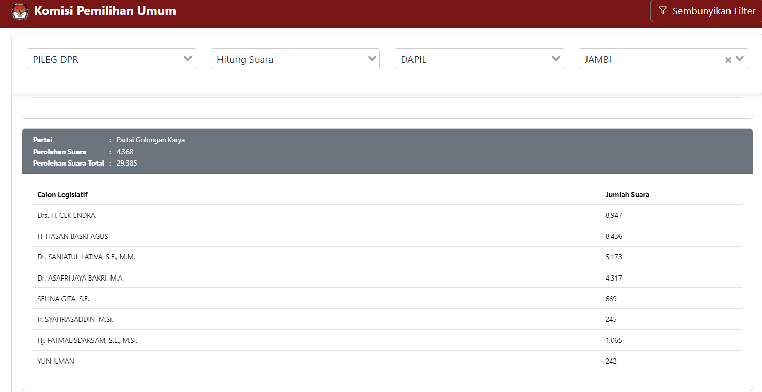This screenshot has width=762, height=392.
Task: Click the Sembunyikan Filter button
Action: pos(707,11)
